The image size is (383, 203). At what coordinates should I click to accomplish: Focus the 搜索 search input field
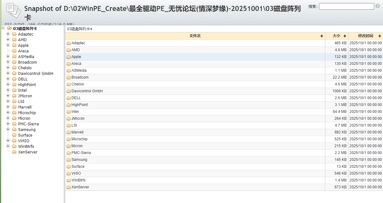click(x=346, y=6)
